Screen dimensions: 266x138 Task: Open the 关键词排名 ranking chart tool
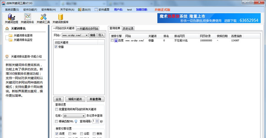point(27,19)
